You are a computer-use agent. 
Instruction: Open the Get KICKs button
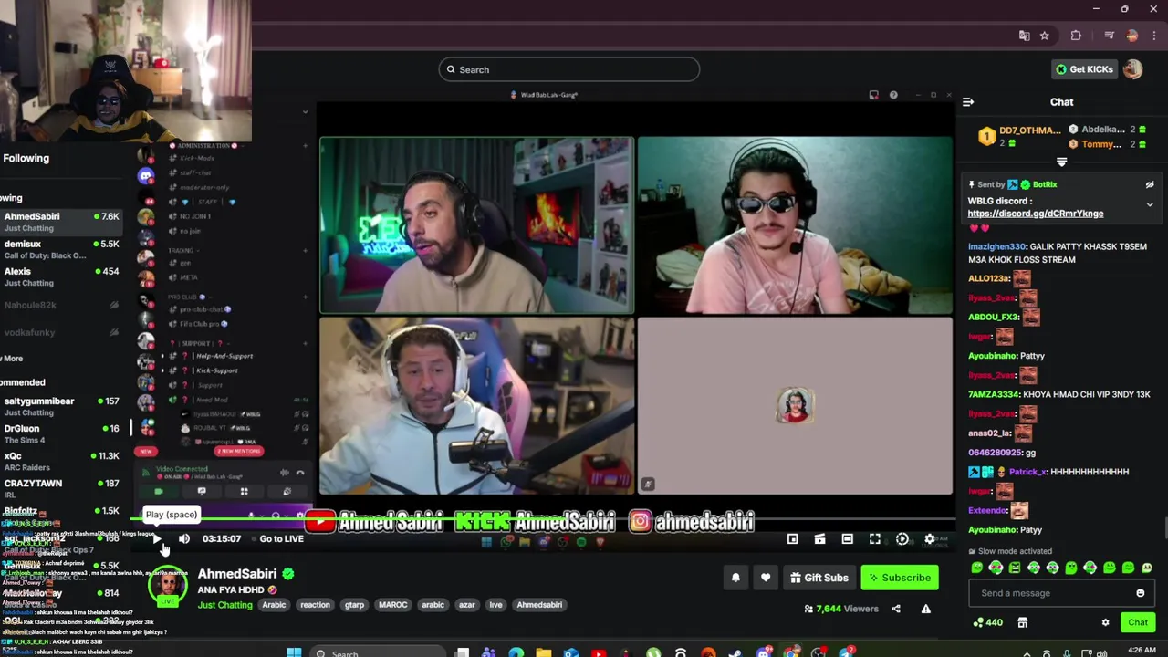coord(1084,69)
